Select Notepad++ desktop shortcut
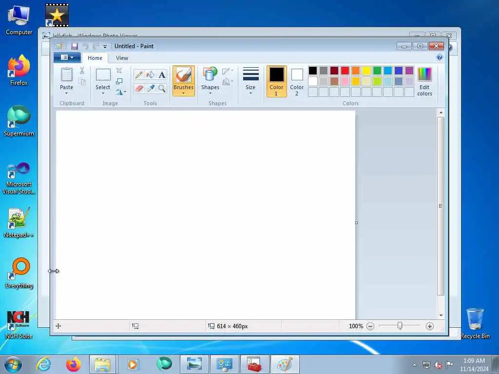Viewport: 499px width, 374px height. point(19,223)
